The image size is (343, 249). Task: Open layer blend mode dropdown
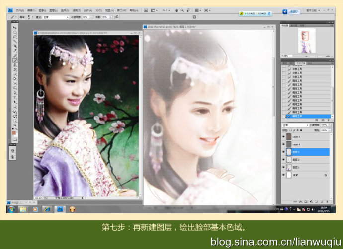pyautogui.click(x=295, y=125)
